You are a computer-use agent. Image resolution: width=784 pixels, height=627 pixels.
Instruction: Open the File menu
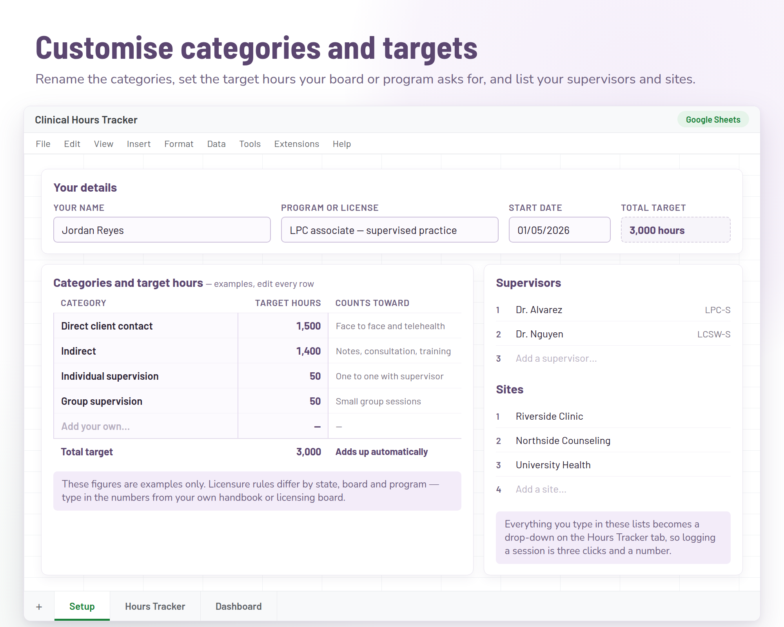click(x=43, y=144)
